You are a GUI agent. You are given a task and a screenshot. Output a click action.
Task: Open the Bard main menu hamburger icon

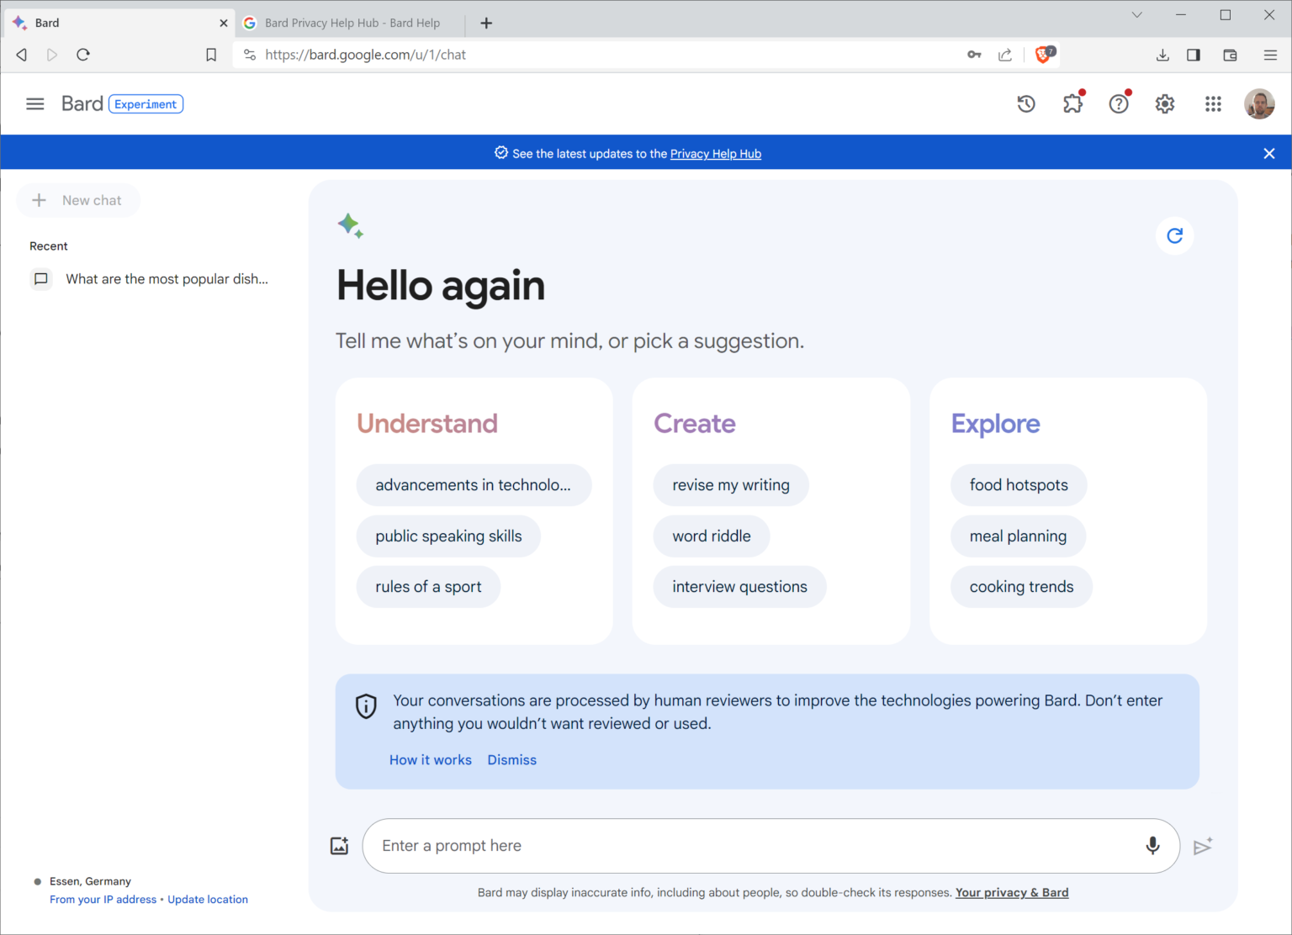[x=34, y=104]
